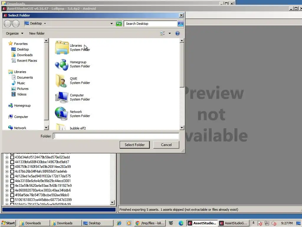Check the 4f86af5de76b54f738bcbe592ee96bb0 box
Screen dimensions: 302x227
point(12,195)
